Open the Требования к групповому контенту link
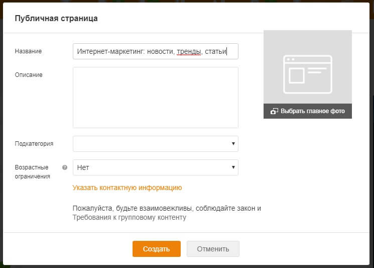 pos(129,218)
